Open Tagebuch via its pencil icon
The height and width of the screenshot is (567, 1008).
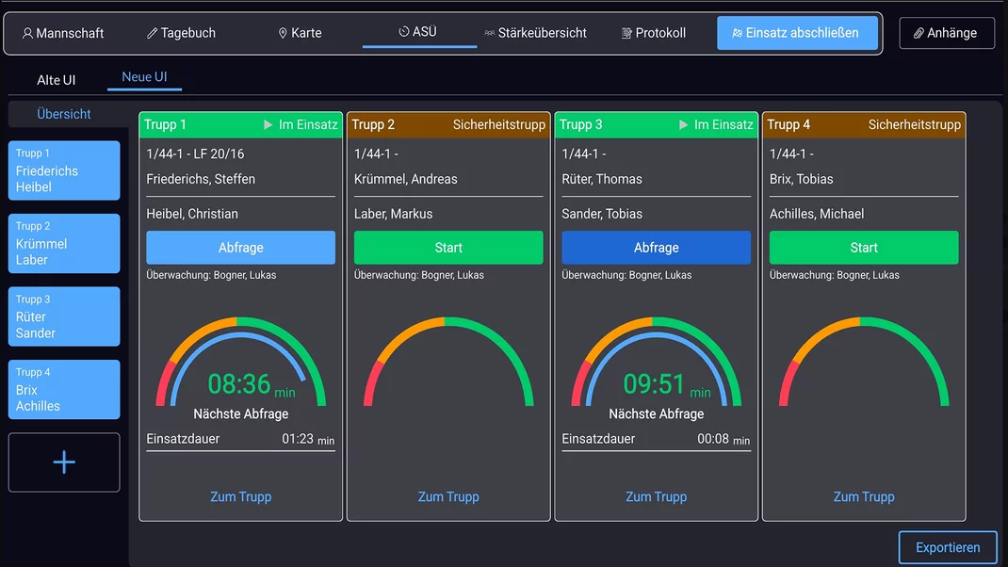click(152, 33)
